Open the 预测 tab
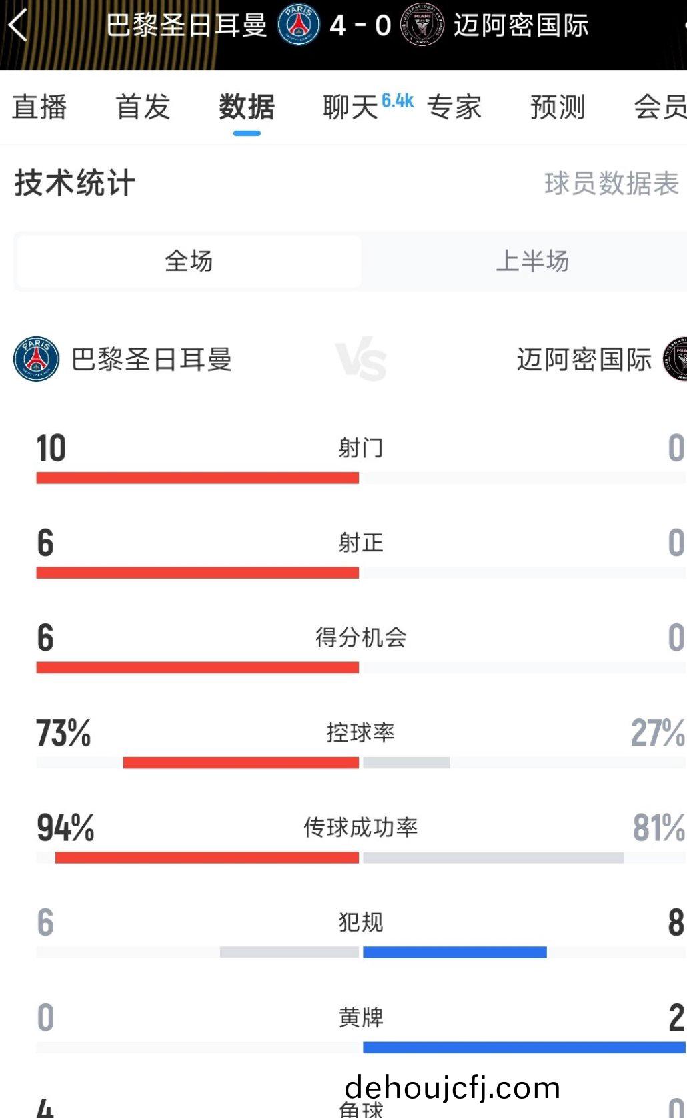687x1118 pixels. pos(558,107)
